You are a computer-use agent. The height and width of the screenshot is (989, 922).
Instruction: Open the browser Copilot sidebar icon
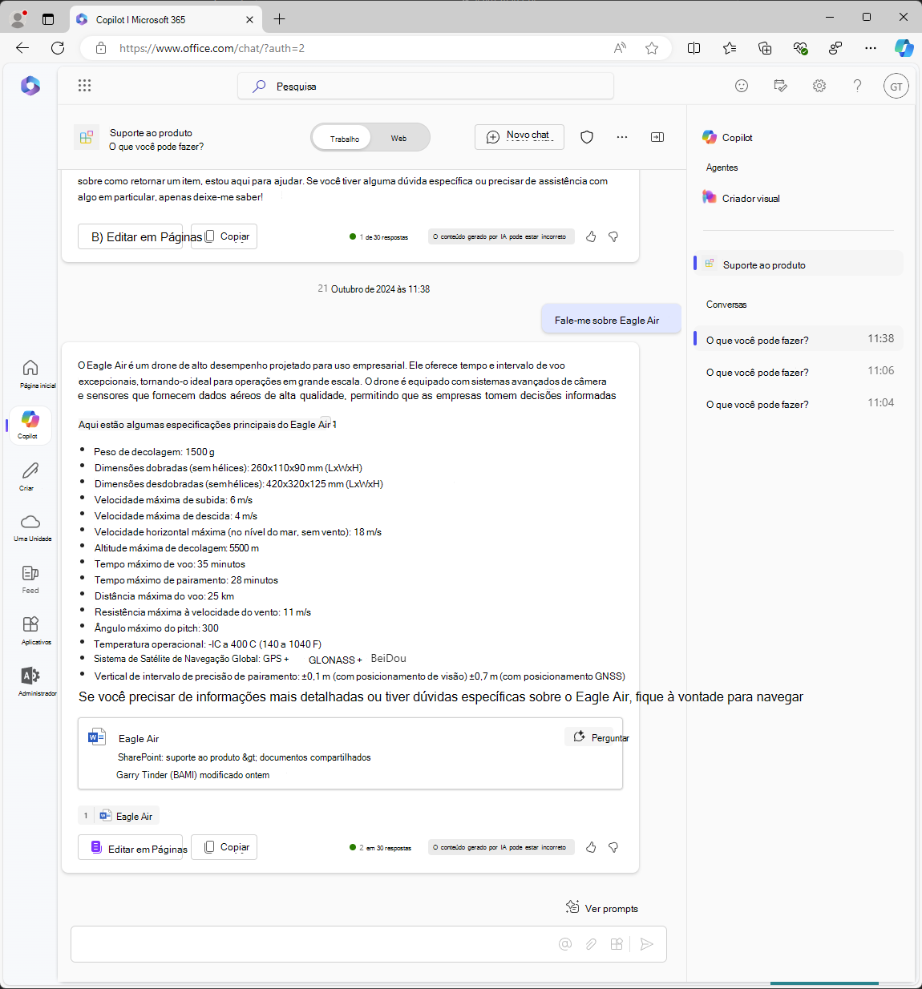tap(904, 48)
